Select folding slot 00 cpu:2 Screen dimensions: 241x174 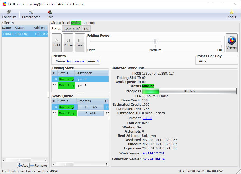(x=80, y=79)
